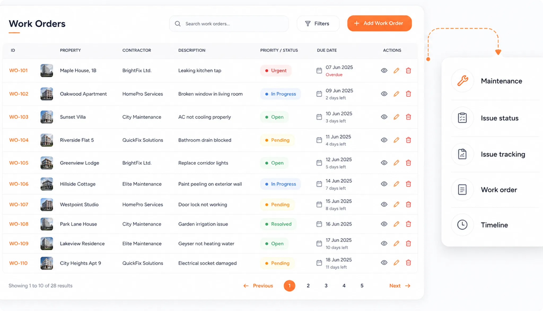Edit the Park Lane House order
Screen dimensions: 543x311
(396, 224)
